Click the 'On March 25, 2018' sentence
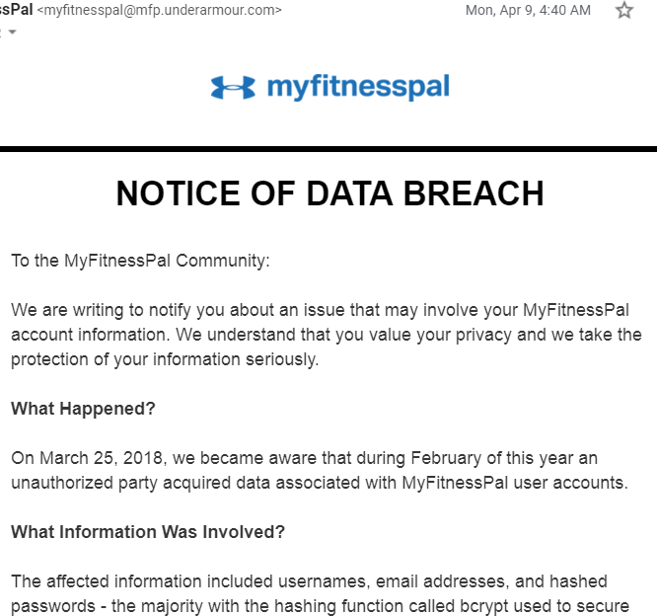657x616 pixels. point(304,458)
